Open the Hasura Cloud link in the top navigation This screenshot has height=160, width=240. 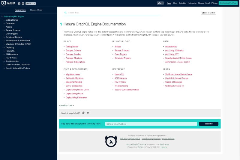(204, 3)
